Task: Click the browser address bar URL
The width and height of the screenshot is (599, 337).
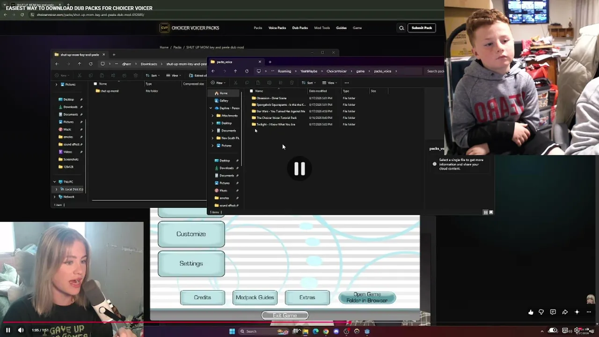Action: tap(90, 15)
